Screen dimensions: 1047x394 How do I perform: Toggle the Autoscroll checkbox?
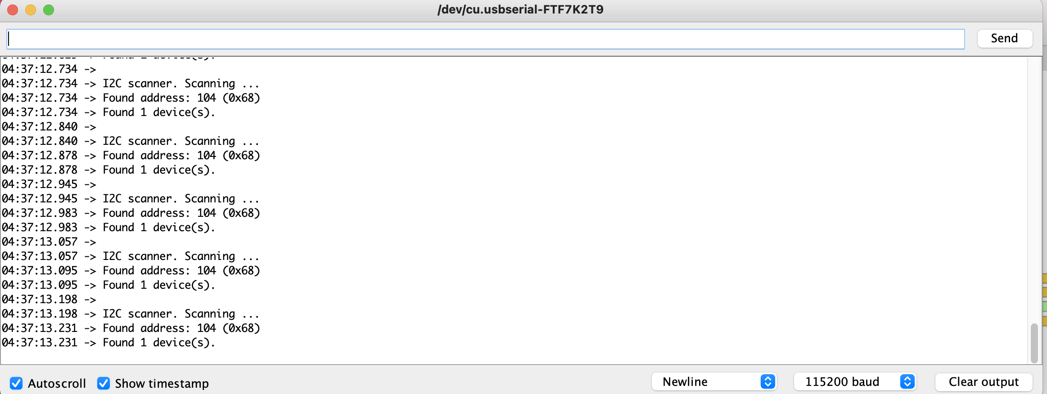(16, 383)
